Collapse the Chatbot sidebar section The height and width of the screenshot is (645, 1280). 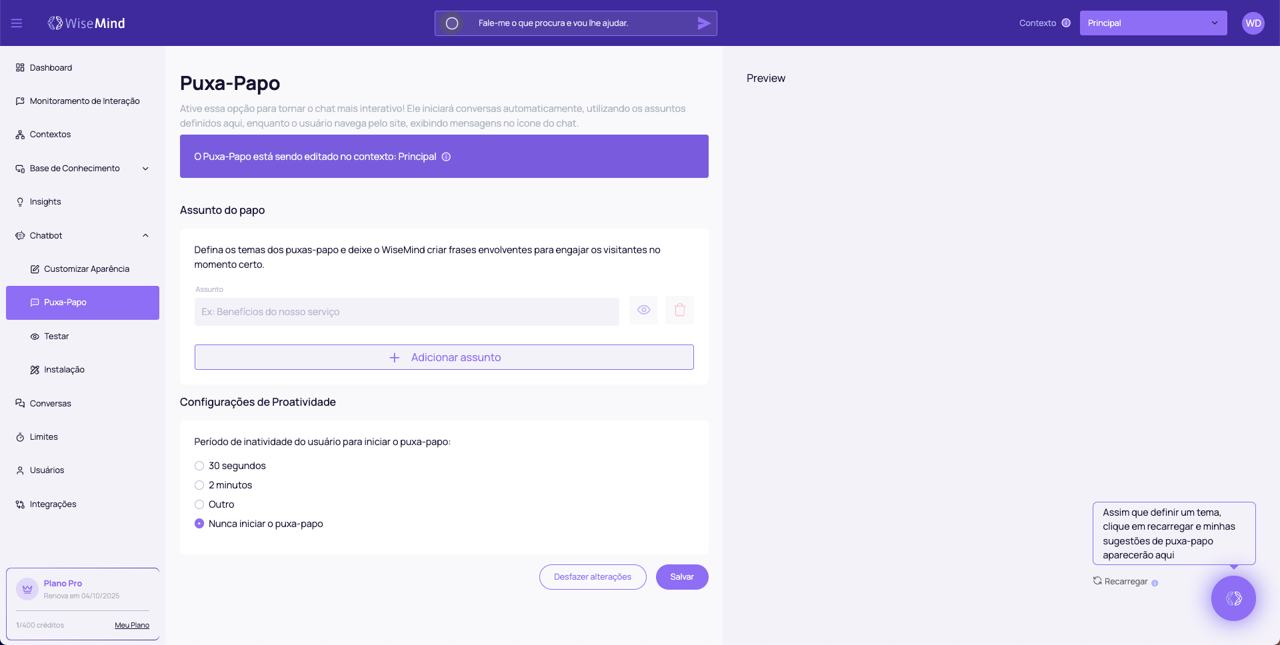click(x=145, y=236)
